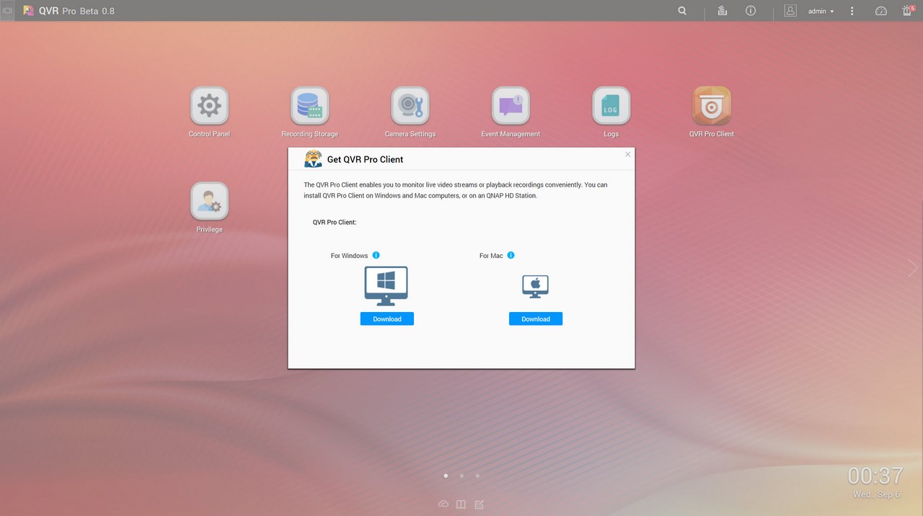Switch to third desktop page dot

pyautogui.click(x=477, y=476)
